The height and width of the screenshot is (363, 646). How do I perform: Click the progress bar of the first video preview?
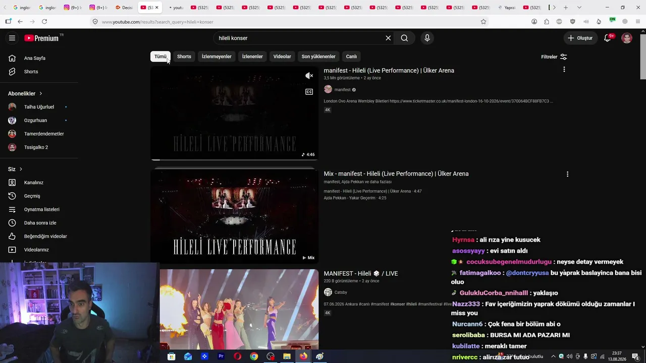pos(234,160)
